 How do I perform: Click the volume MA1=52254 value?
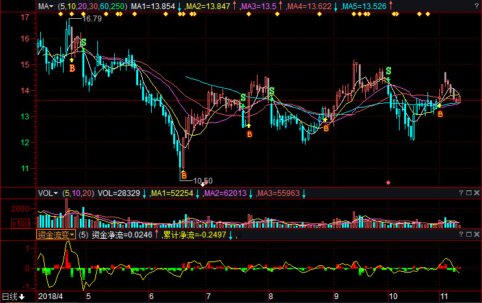[x=172, y=193]
